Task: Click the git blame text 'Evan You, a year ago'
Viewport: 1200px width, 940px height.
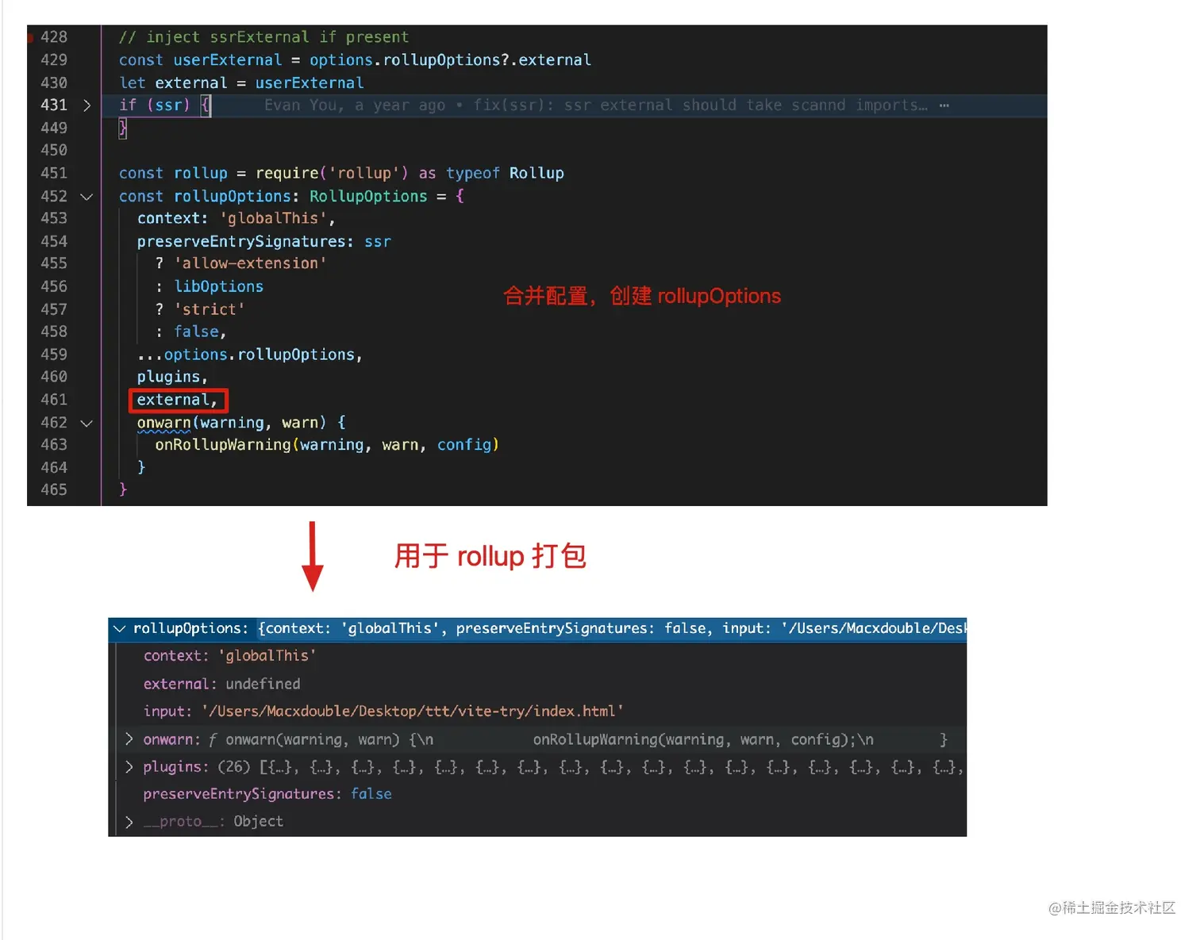Action: (x=355, y=106)
